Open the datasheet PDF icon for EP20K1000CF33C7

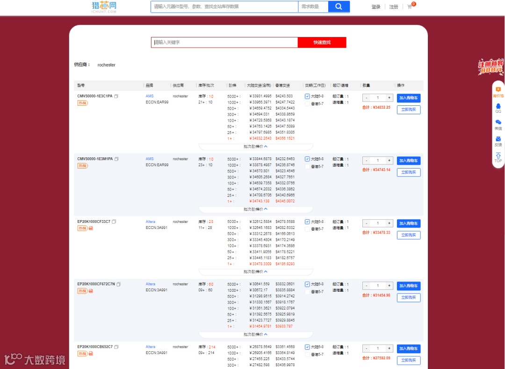click(91, 228)
